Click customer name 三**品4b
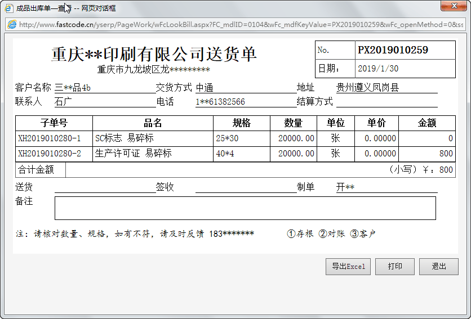This screenshot has width=471, height=319. point(72,88)
